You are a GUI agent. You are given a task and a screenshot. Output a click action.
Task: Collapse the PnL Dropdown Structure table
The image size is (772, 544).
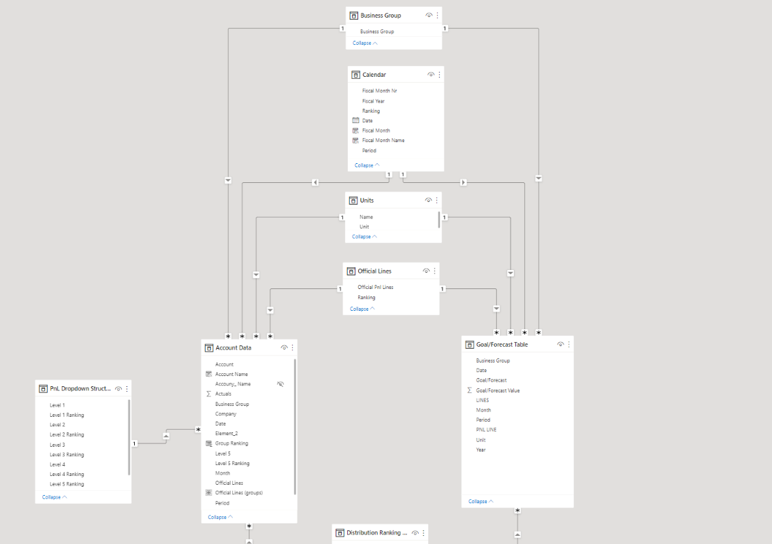tap(54, 497)
